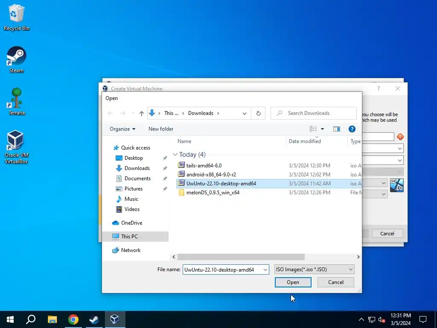This screenshot has height=328, width=437.
Task: Select OneDrive in the navigation pane
Action: pyautogui.click(x=131, y=223)
